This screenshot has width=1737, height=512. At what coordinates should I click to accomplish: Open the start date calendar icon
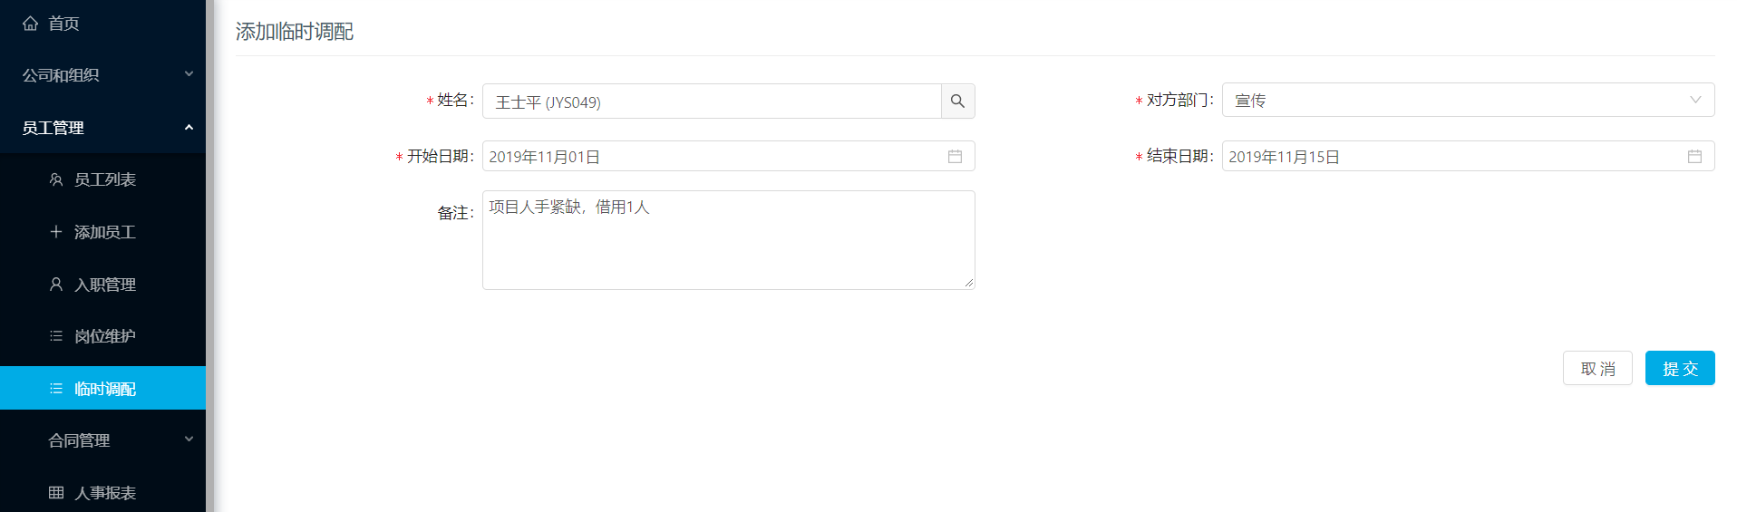(955, 157)
